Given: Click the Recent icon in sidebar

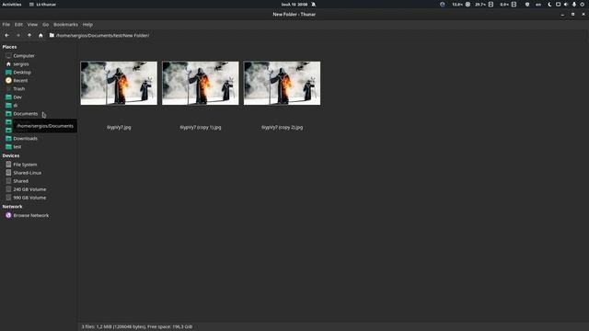Looking at the screenshot, I should [x=8, y=80].
